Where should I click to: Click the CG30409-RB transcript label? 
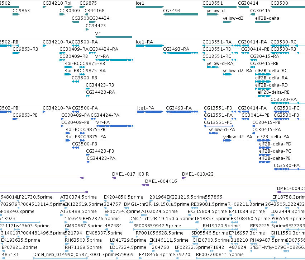(x=74, y=56)
